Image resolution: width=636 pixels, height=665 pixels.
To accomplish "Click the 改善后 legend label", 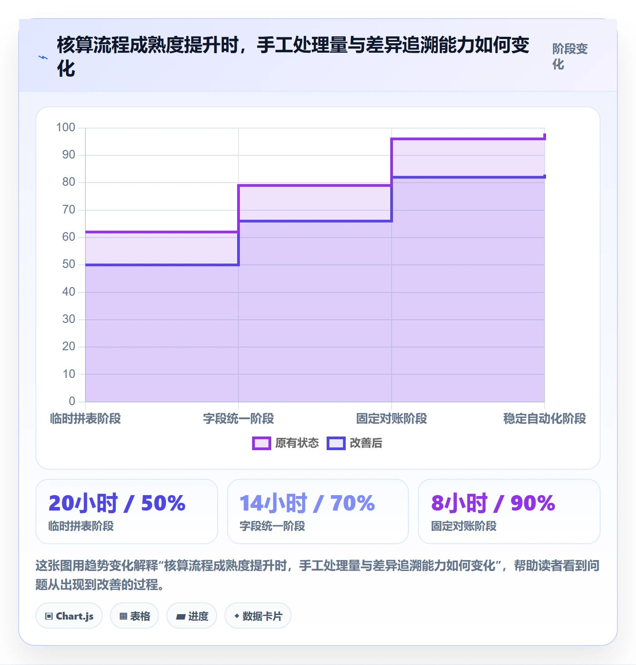I will pos(366,443).
